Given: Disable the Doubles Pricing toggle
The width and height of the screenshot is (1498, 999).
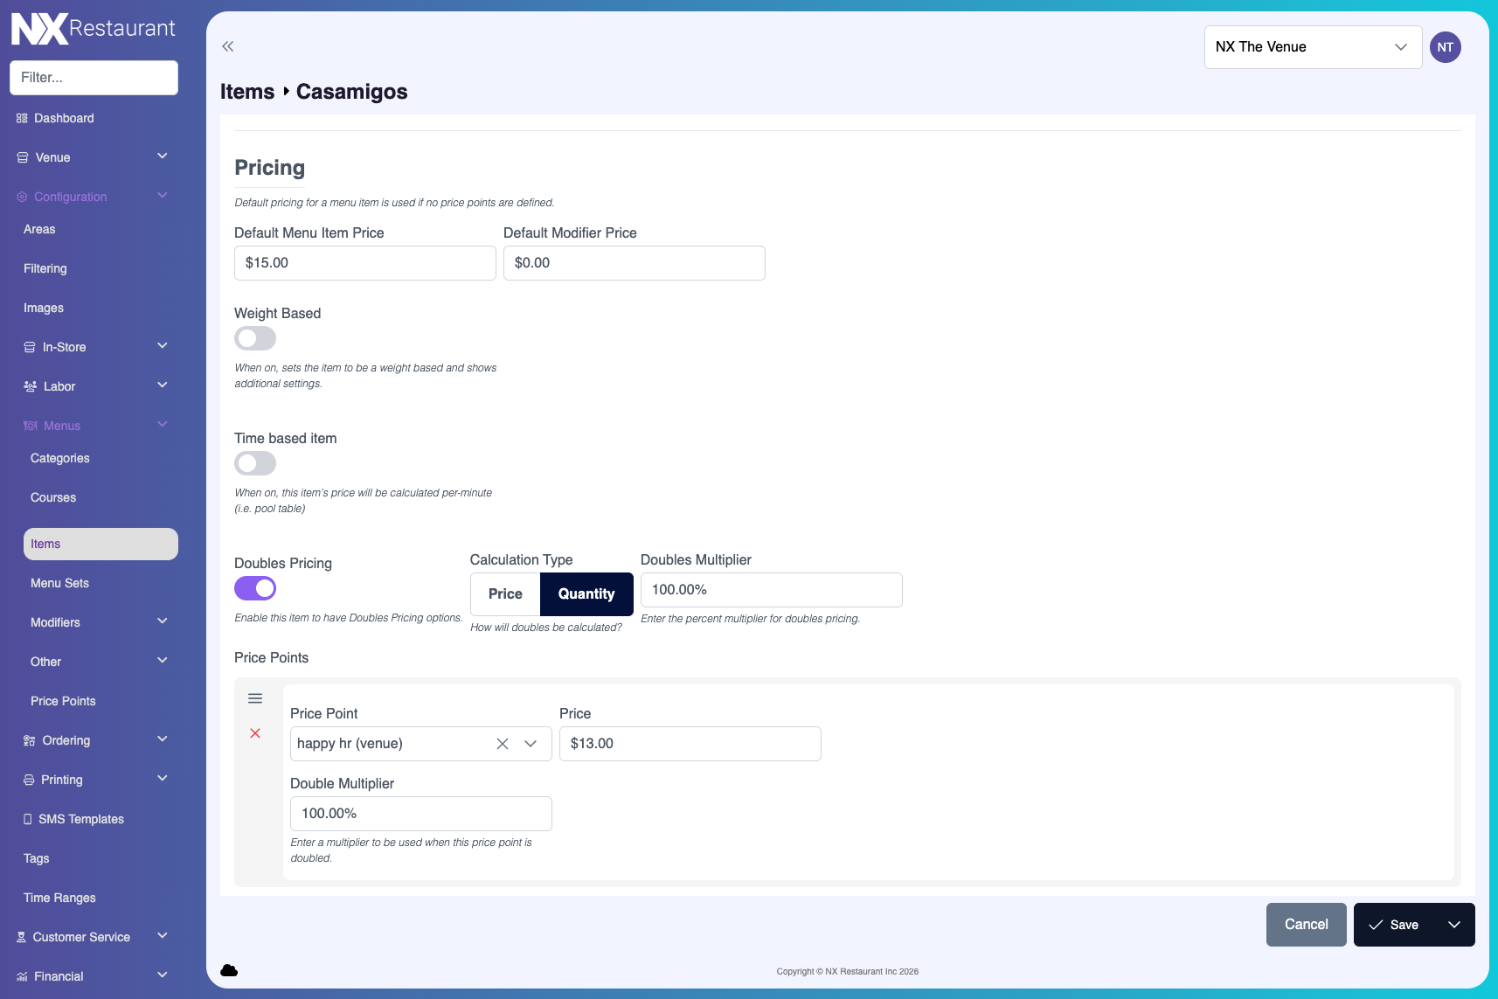Looking at the screenshot, I should (255, 588).
